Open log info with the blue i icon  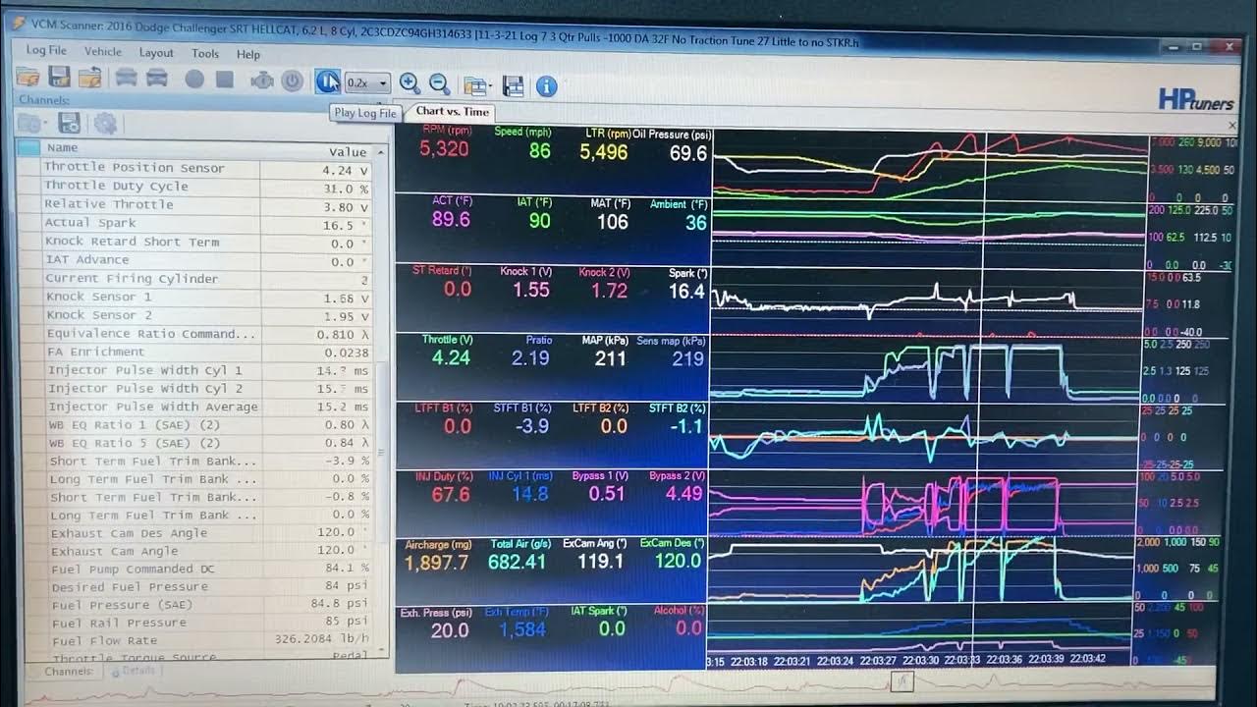pyautogui.click(x=547, y=87)
